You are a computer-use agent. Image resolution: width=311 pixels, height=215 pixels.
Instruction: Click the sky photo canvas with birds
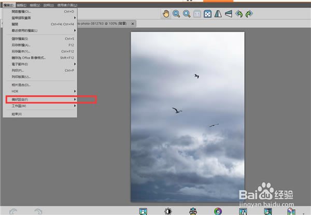[188, 117]
